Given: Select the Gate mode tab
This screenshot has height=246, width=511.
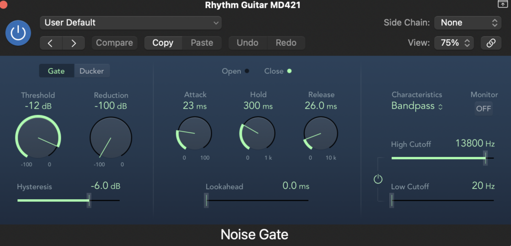Looking at the screenshot, I should click(56, 71).
